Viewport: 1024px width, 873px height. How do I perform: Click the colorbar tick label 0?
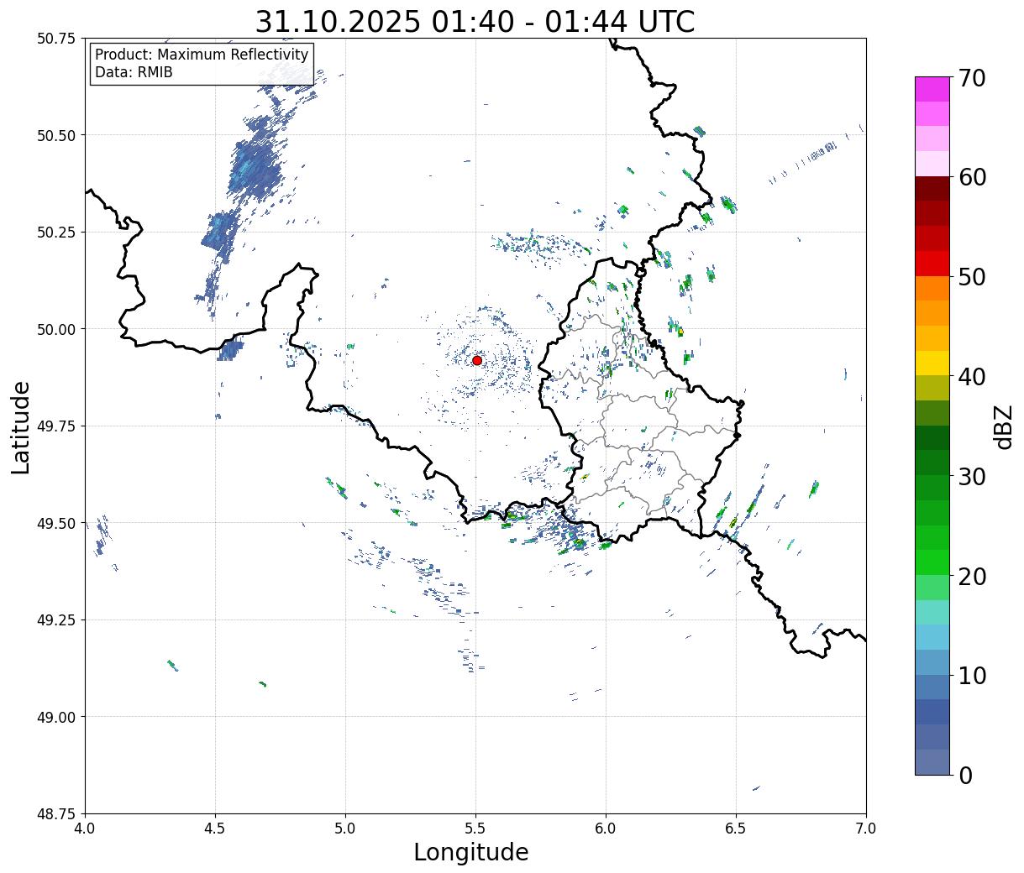pyautogui.click(x=965, y=775)
